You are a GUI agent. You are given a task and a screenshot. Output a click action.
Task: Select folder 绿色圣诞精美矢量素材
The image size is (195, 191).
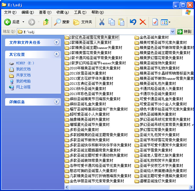click(x=158, y=114)
